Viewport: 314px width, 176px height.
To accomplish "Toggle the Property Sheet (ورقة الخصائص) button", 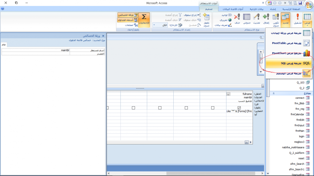I will pyautogui.click(x=127, y=15).
